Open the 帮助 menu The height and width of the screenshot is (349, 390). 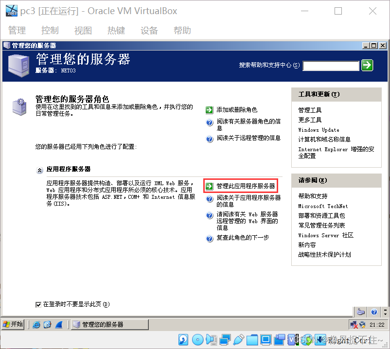point(182,31)
